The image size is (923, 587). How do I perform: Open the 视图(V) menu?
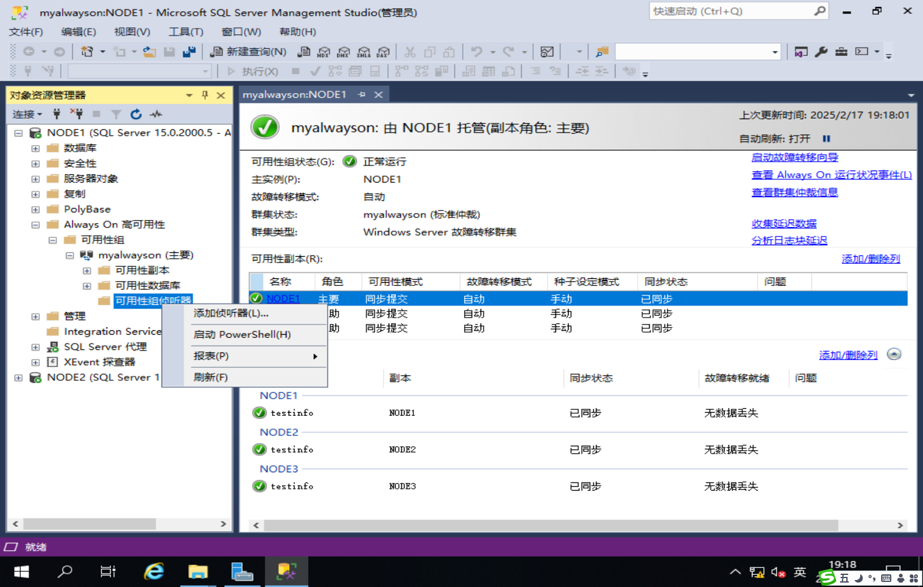tap(132, 32)
